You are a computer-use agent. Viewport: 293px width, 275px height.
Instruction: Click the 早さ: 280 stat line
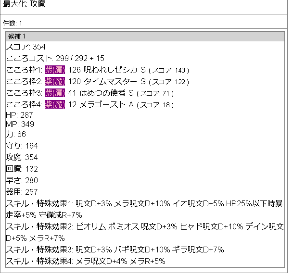pyautogui.click(x=22, y=181)
